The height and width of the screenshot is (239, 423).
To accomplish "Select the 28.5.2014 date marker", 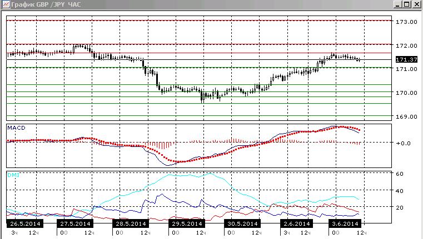I will (x=131, y=223).
